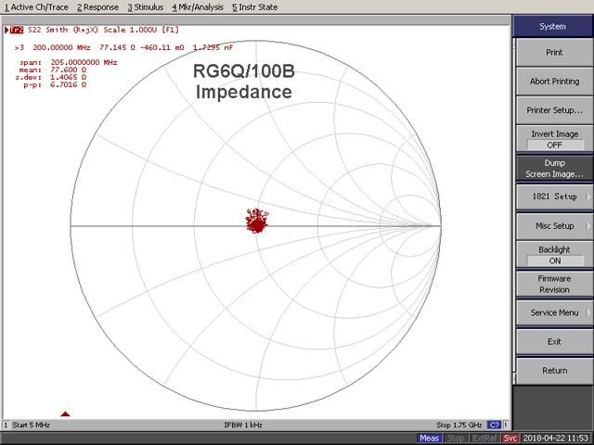The height and width of the screenshot is (445, 594).
Task: Click the Return softkey
Action: click(x=554, y=371)
